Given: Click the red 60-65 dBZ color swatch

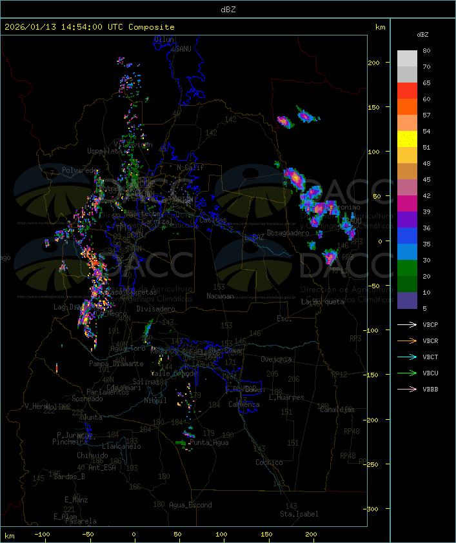Looking at the screenshot, I should coord(407,91).
